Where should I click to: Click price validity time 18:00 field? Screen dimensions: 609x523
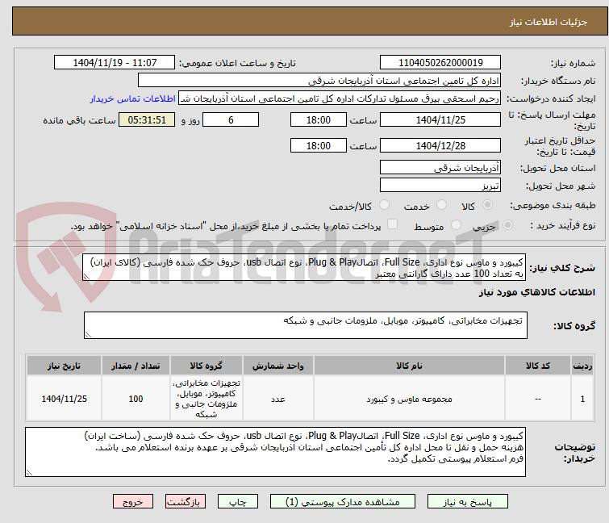point(319,145)
